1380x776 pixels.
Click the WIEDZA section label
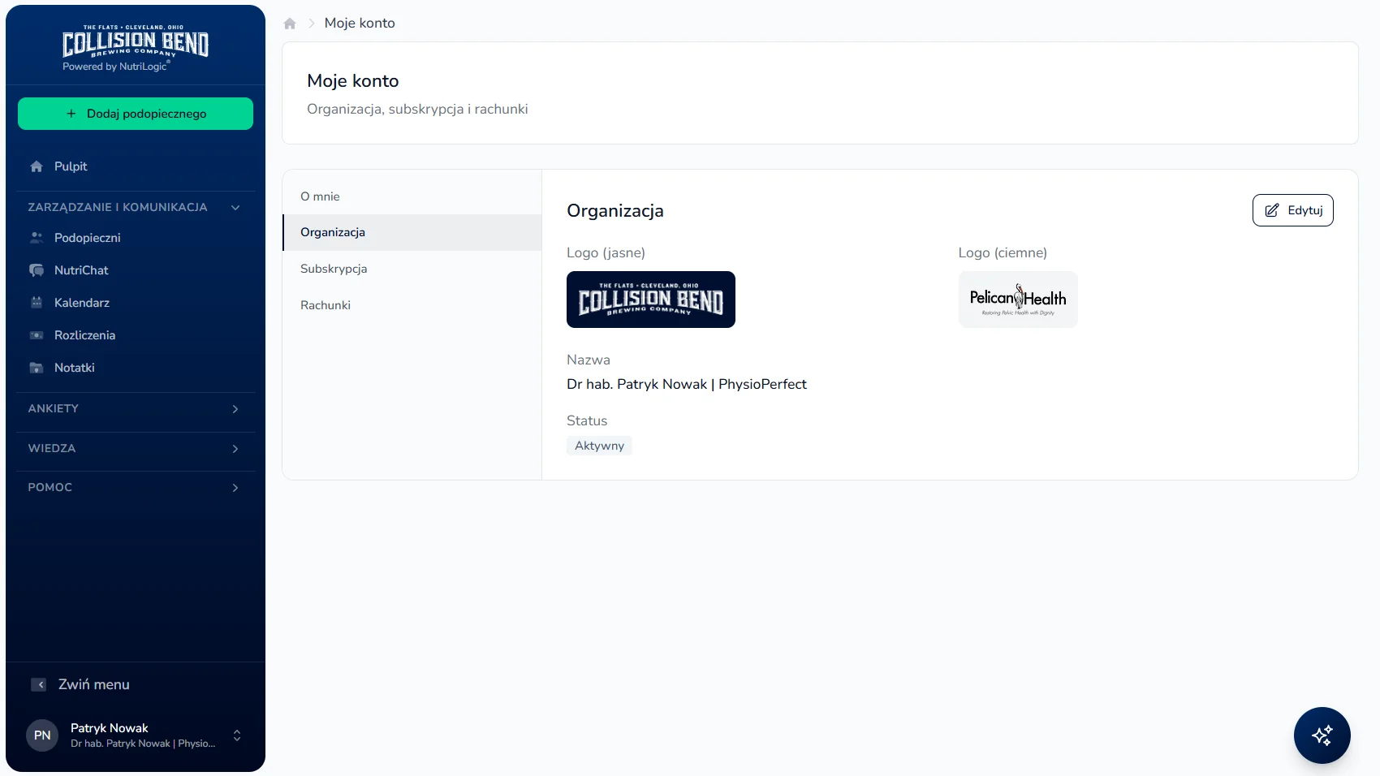52,449
